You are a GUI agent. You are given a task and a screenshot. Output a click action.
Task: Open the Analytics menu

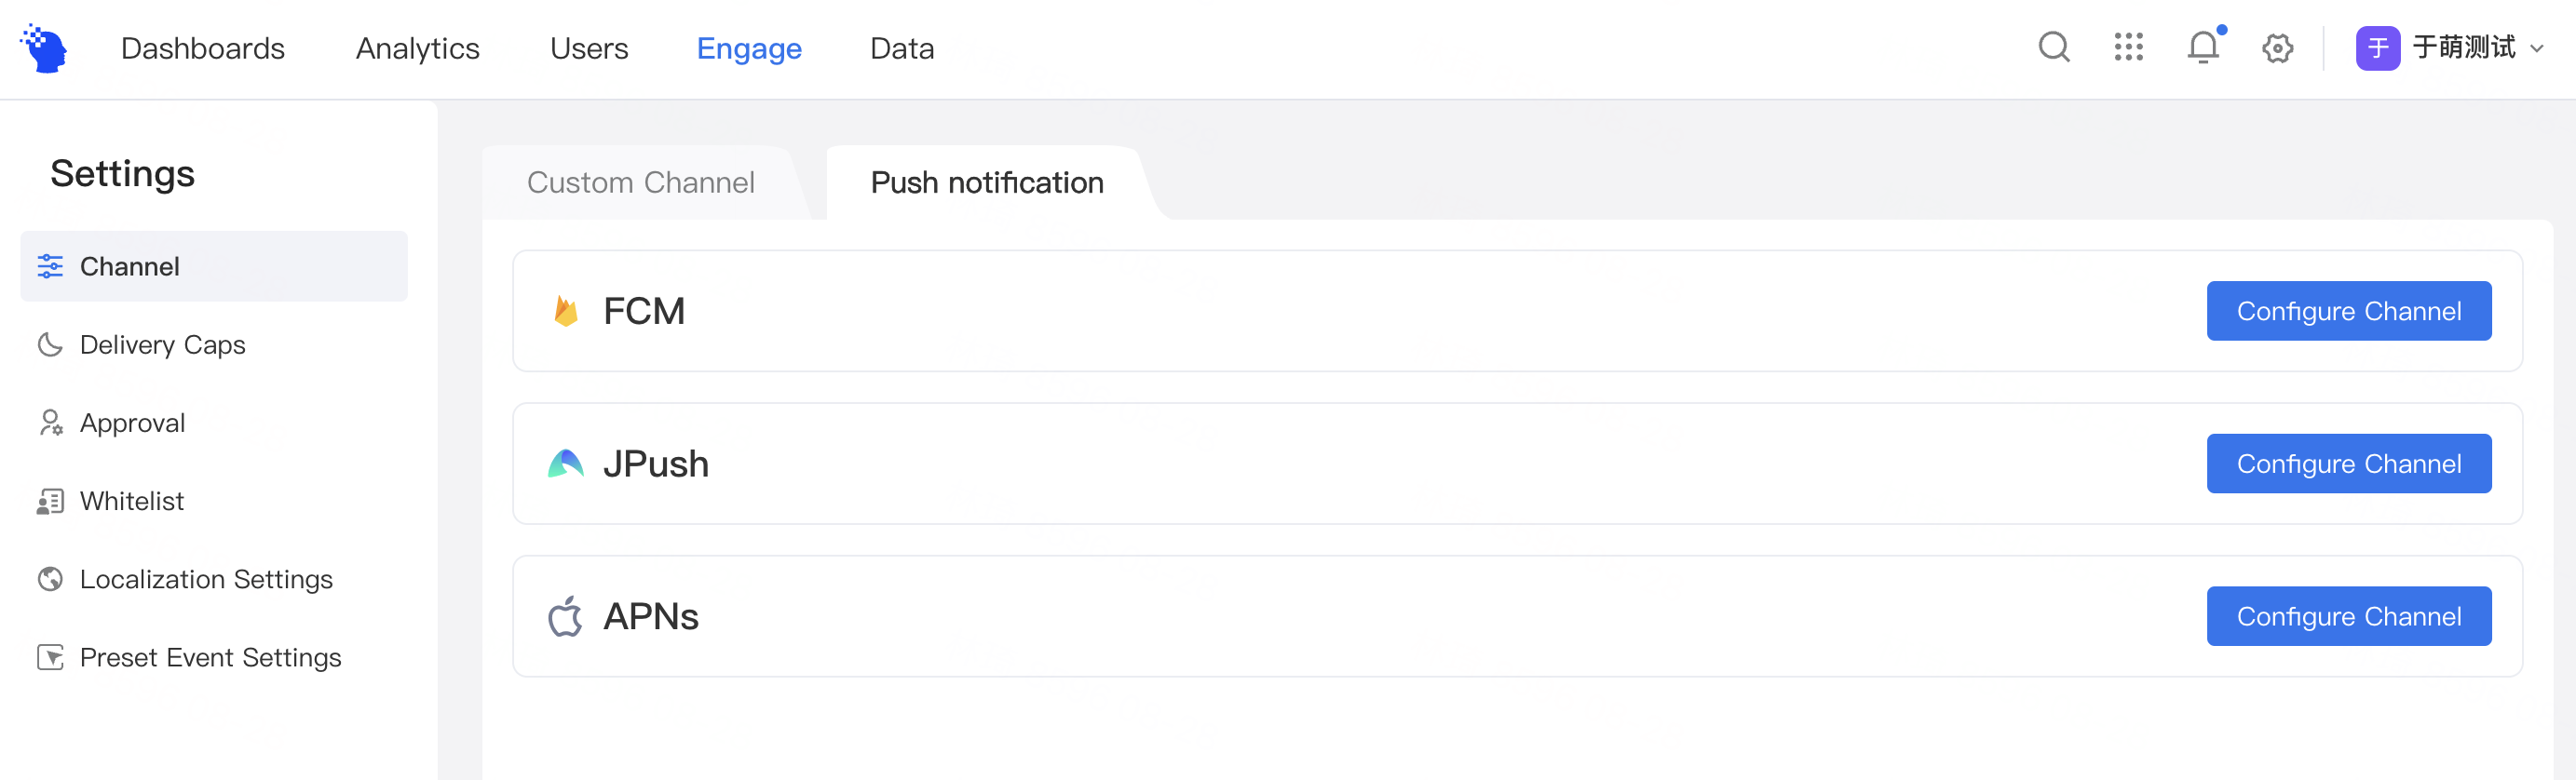click(x=418, y=48)
